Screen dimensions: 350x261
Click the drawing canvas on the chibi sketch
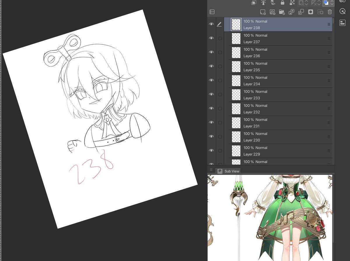click(100, 119)
